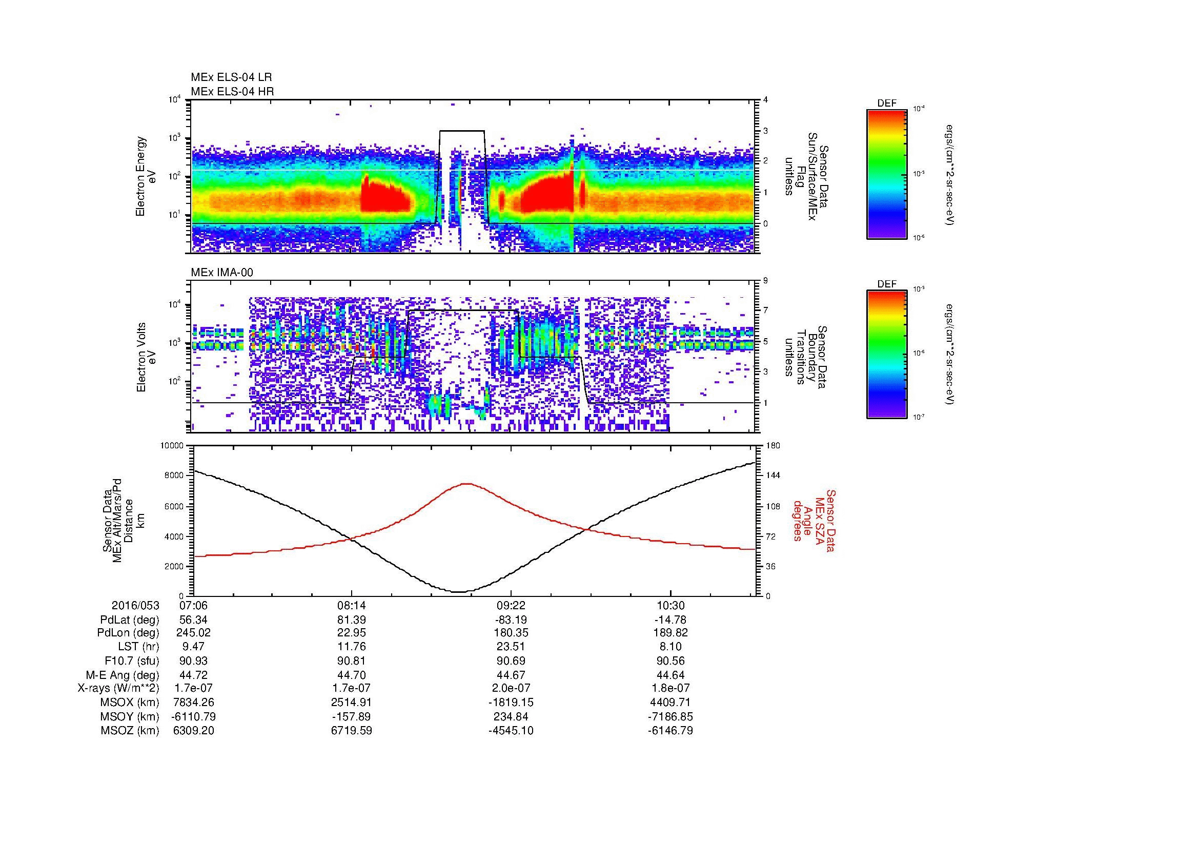Image resolution: width=1199 pixels, height=847 pixels.
Task: Click the Electron Volts eV axis label
Action: pyautogui.click(x=146, y=358)
